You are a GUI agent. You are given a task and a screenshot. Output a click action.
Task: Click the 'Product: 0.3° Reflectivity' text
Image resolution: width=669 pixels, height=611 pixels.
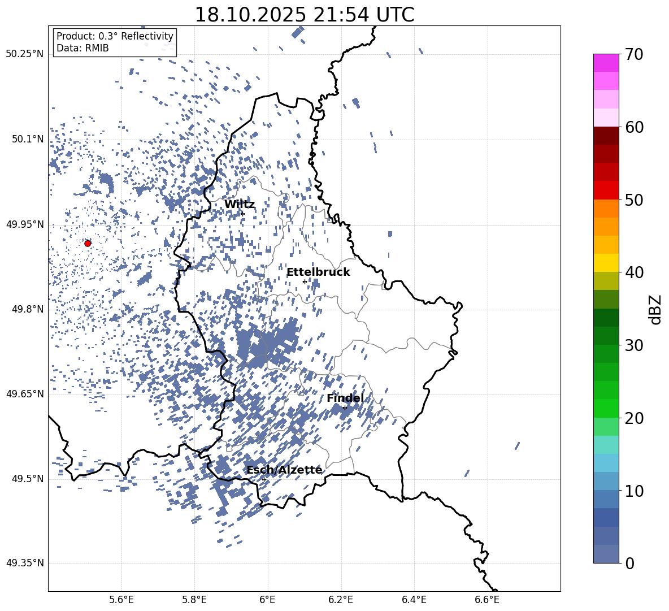(115, 36)
